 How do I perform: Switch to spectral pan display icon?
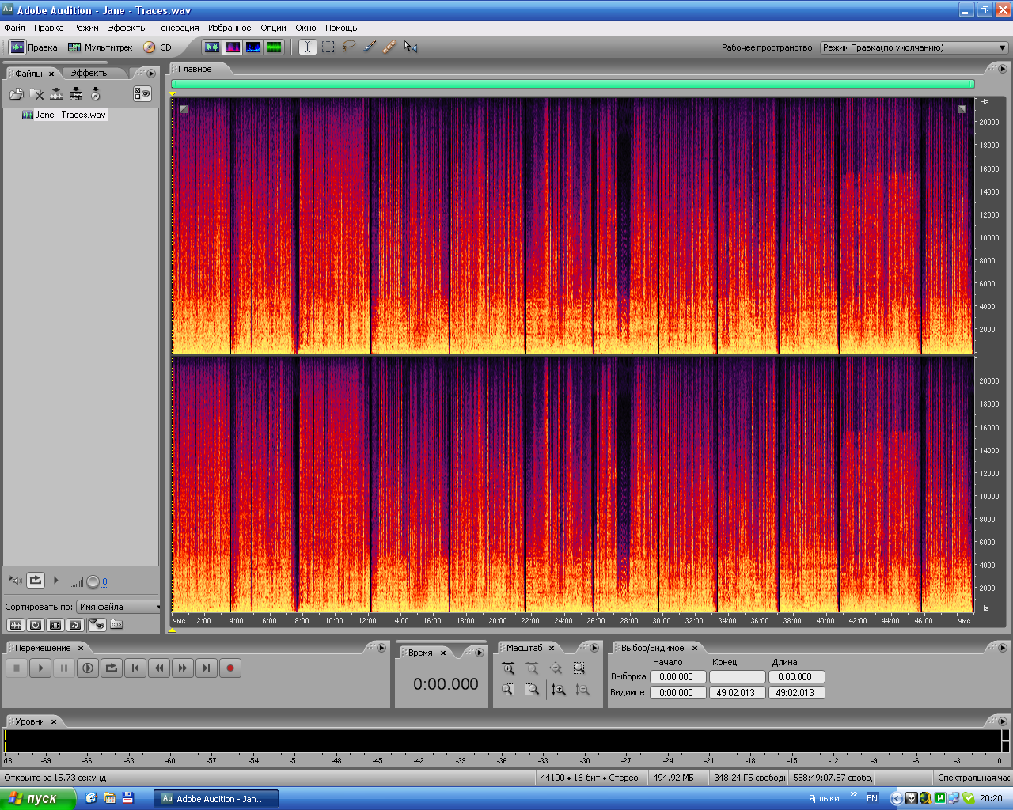(x=253, y=47)
